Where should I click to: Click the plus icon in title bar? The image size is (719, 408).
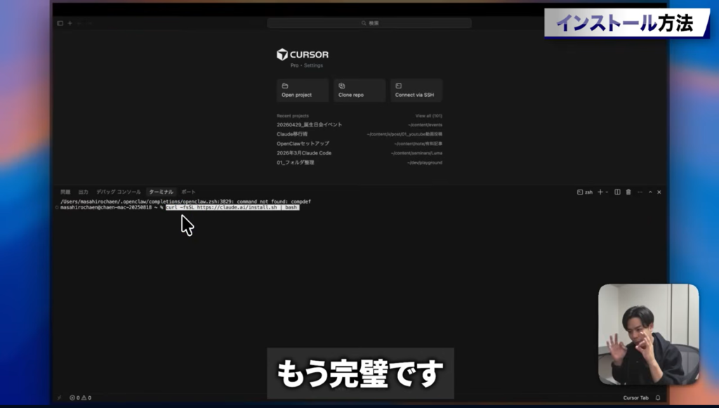pos(70,23)
